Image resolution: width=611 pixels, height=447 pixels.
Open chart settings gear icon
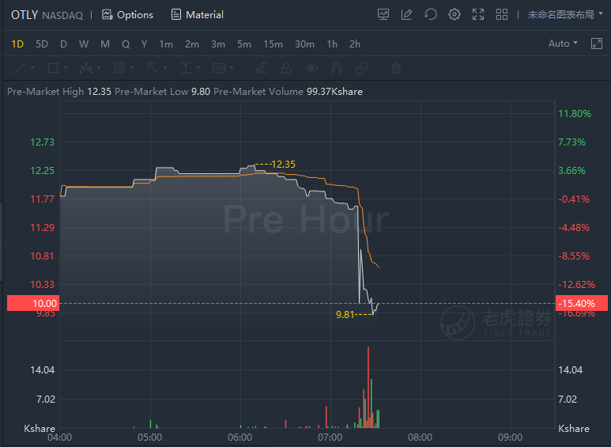click(454, 15)
